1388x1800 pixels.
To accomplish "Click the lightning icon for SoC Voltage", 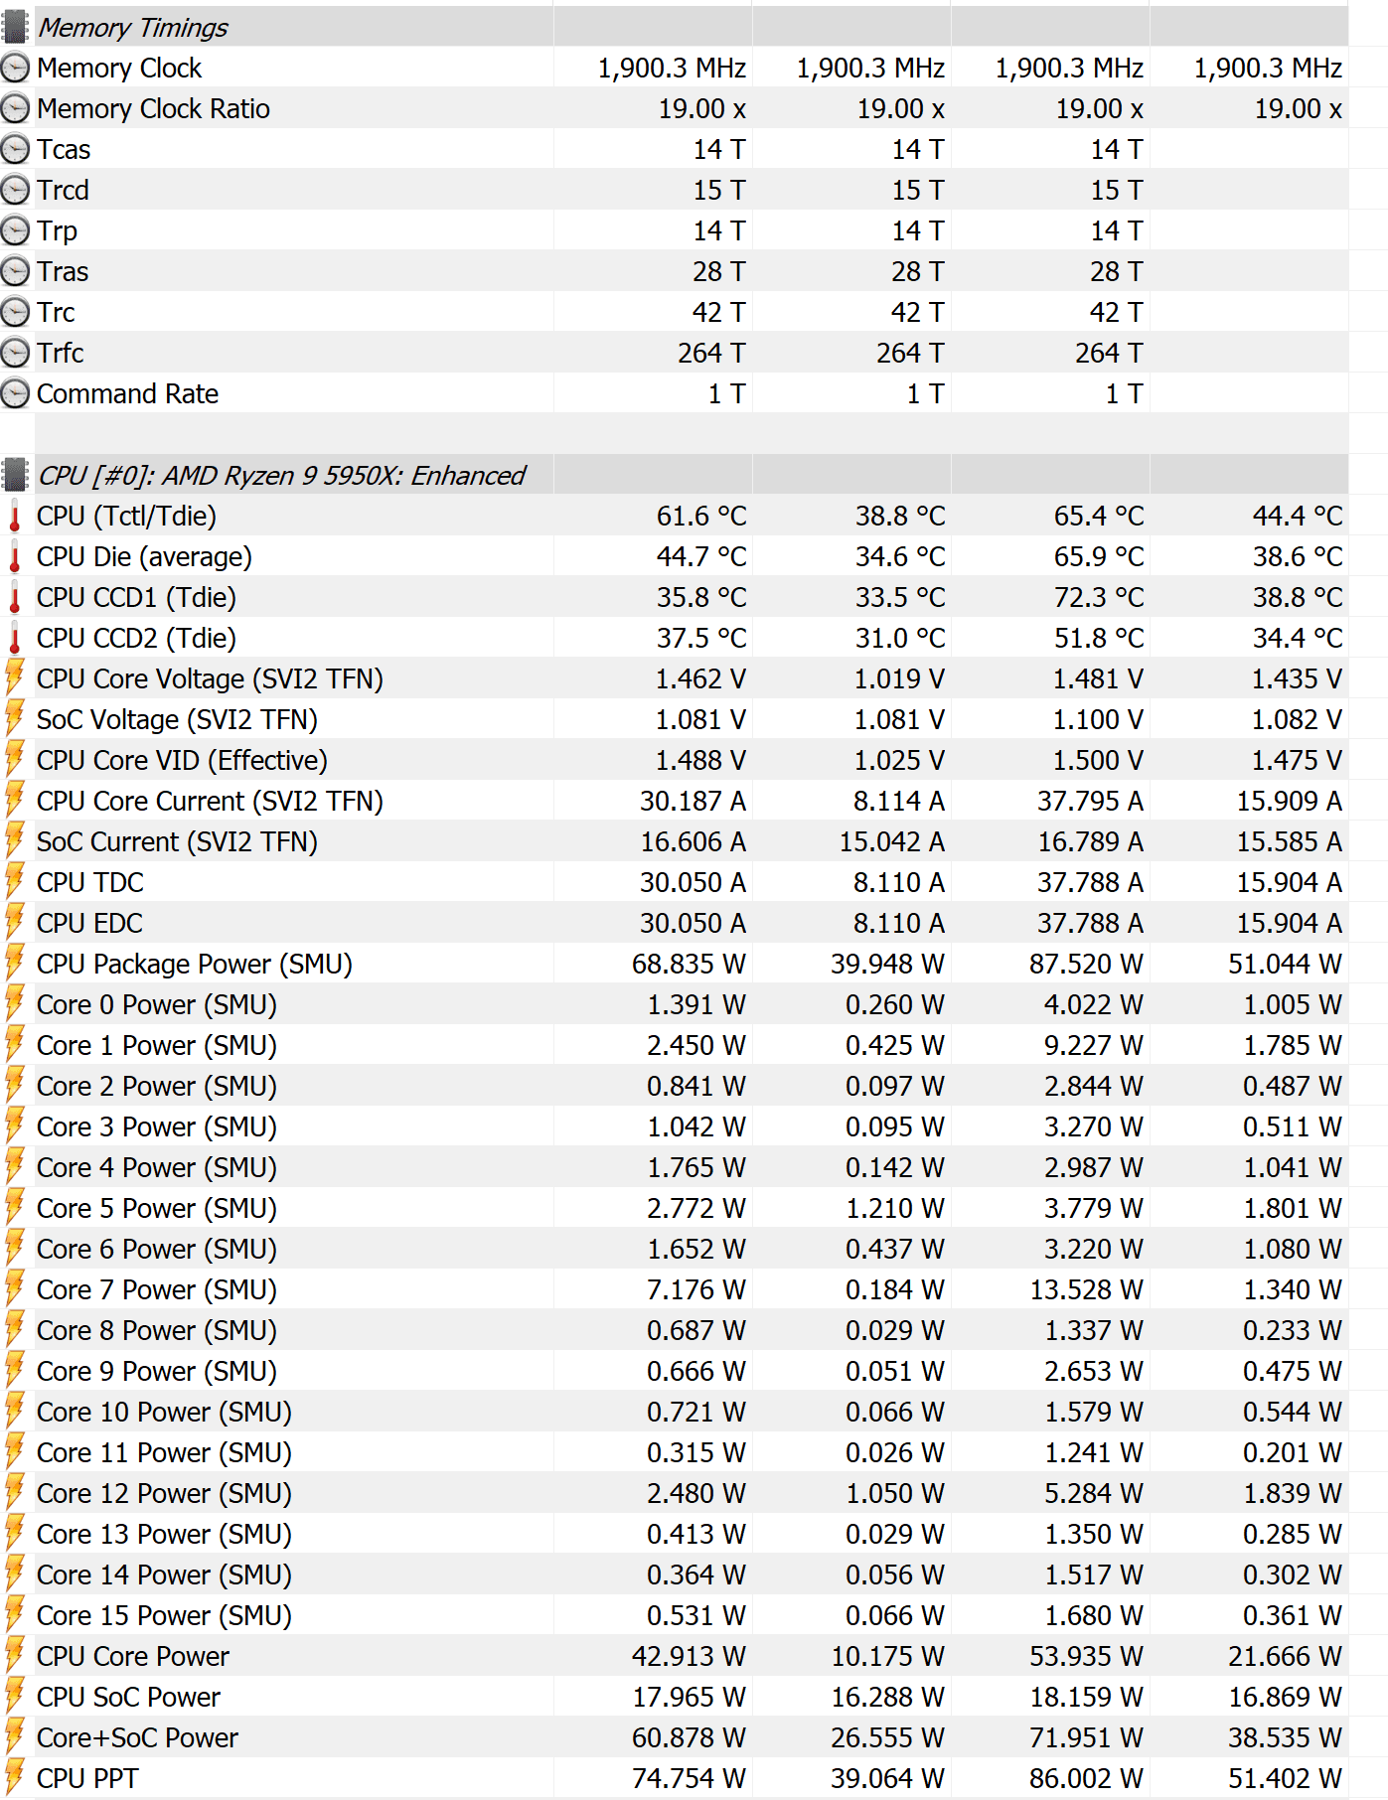I will click(15, 718).
